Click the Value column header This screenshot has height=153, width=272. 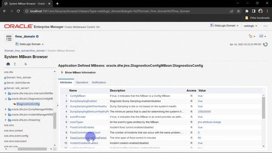click(x=202, y=91)
